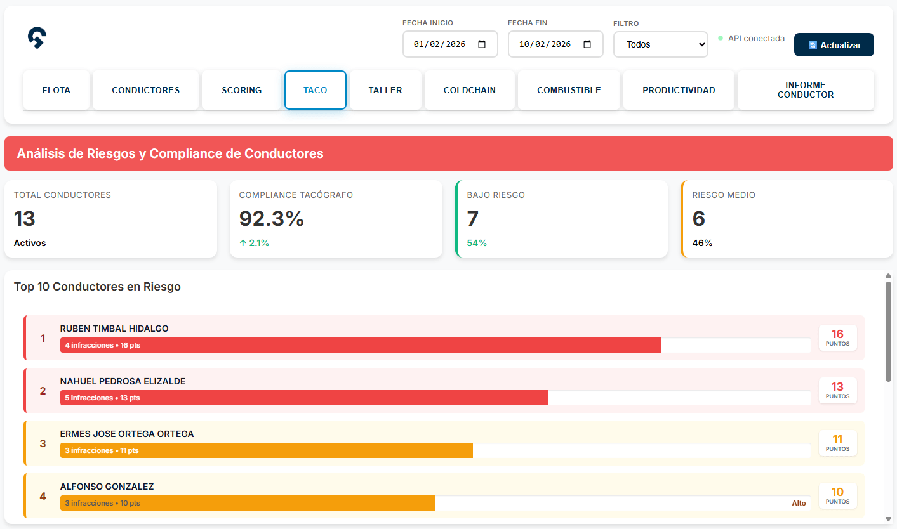The image size is (897, 529).
Task: Click the scrollbar up arrow
Action: [x=888, y=276]
